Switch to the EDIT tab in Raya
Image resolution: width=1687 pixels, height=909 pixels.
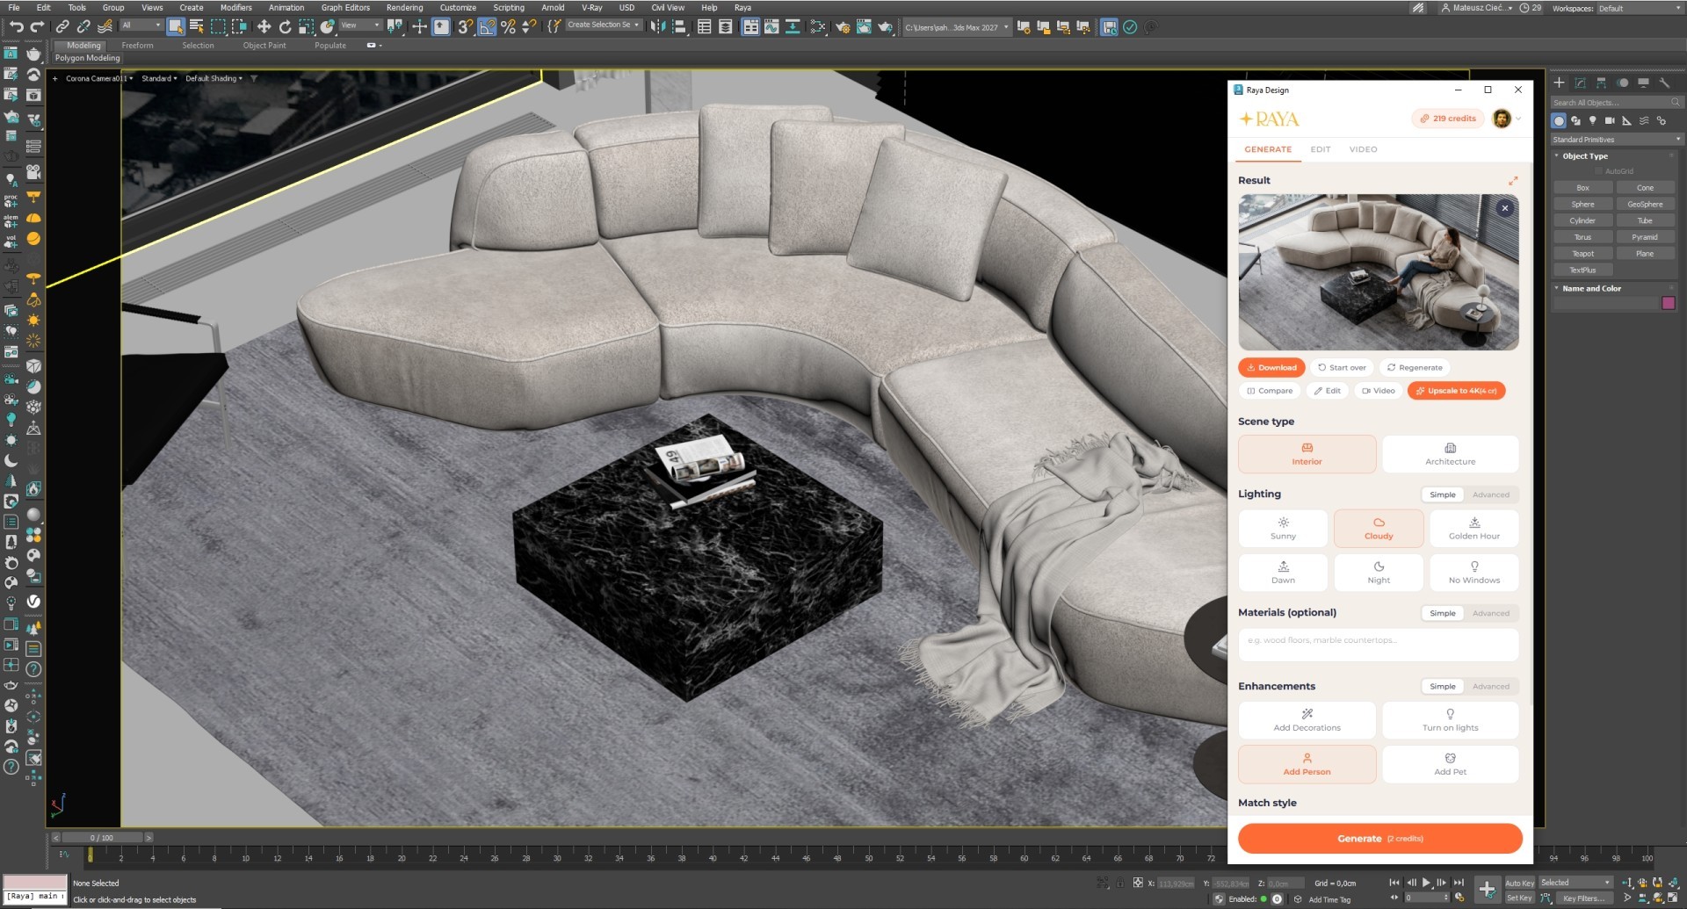[1320, 149]
